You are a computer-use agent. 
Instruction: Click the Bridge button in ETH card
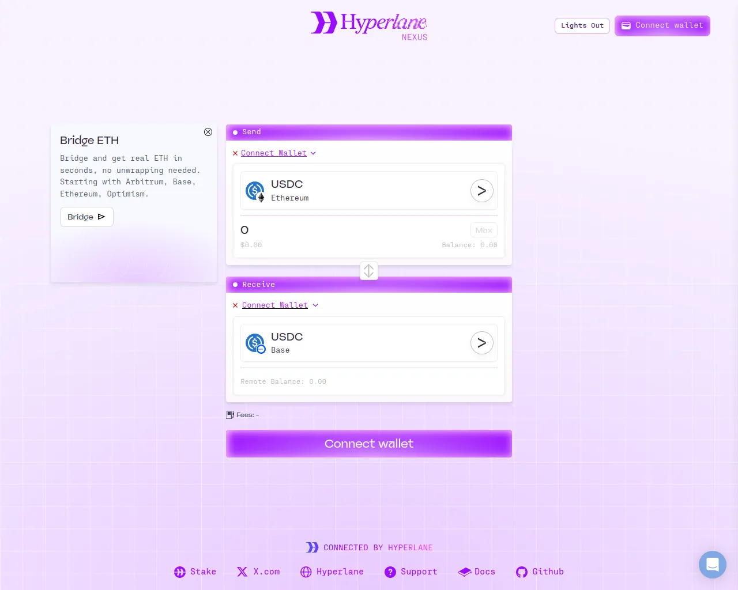[86, 217]
